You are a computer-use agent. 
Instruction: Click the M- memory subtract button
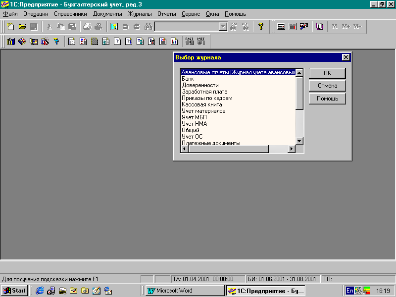[357, 27]
